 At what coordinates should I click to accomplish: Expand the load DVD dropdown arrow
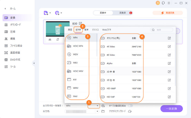tap(61, 13)
